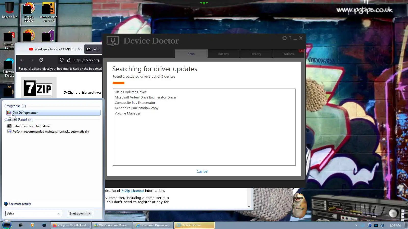Go back in the Firefox window
Screen dimensions: 408x229
click(22, 60)
